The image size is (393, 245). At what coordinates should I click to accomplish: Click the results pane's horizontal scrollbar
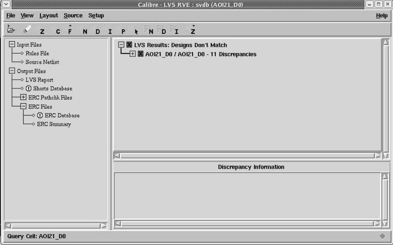pos(247,156)
